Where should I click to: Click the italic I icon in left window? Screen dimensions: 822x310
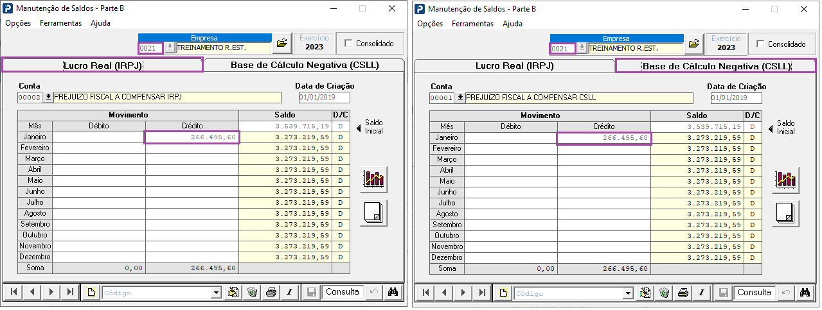[x=289, y=292]
